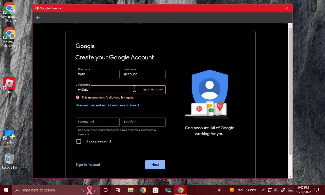
Task: Open the Windows Start menu
Action: click(6, 190)
